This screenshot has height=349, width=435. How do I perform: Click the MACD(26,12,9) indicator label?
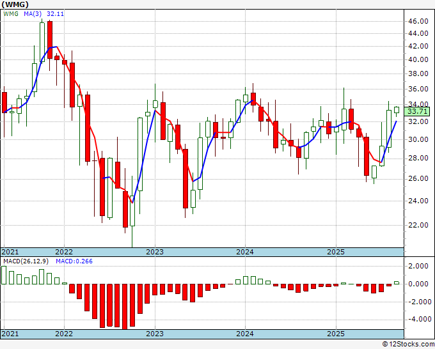(x=26, y=261)
